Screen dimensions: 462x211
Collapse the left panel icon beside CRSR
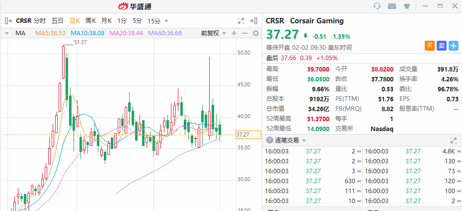(x=8, y=20)
